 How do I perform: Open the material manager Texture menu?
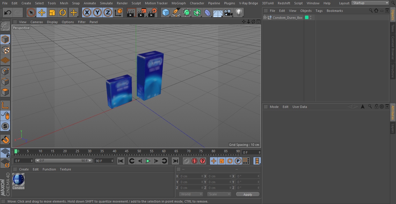pos(65,169)
